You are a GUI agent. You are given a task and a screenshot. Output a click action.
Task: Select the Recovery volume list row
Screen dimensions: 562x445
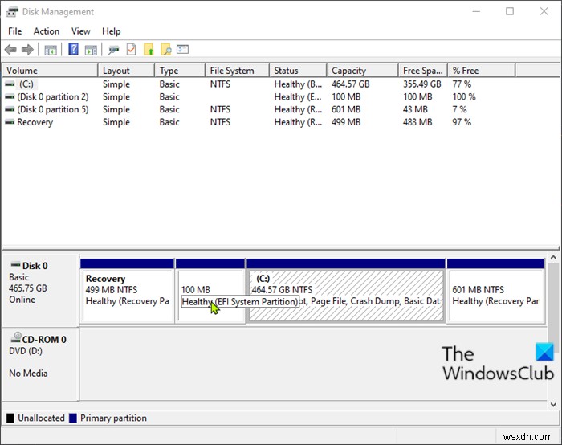click(x=35, y=122)
